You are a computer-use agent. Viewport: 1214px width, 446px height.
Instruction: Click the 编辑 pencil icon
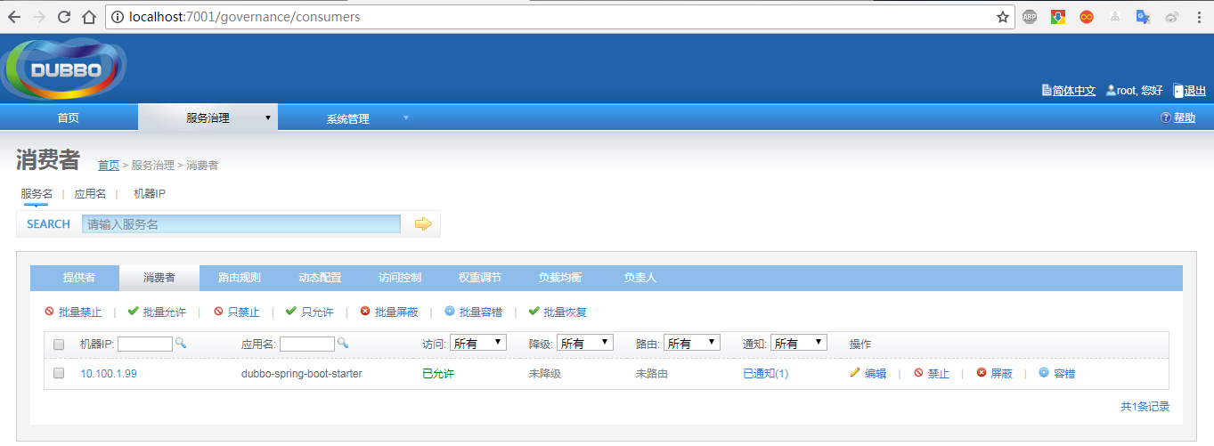(x=855, y=373)
